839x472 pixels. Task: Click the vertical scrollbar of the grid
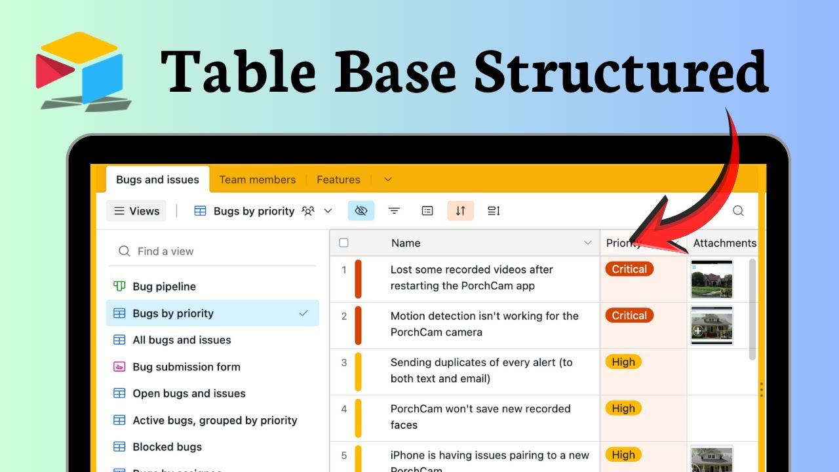[x=752, y=309]
